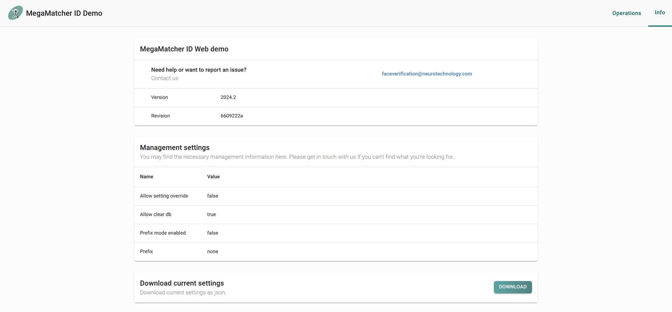
Task: Click the 'Download current settings as json.' text
Action: tap(183, 293)
